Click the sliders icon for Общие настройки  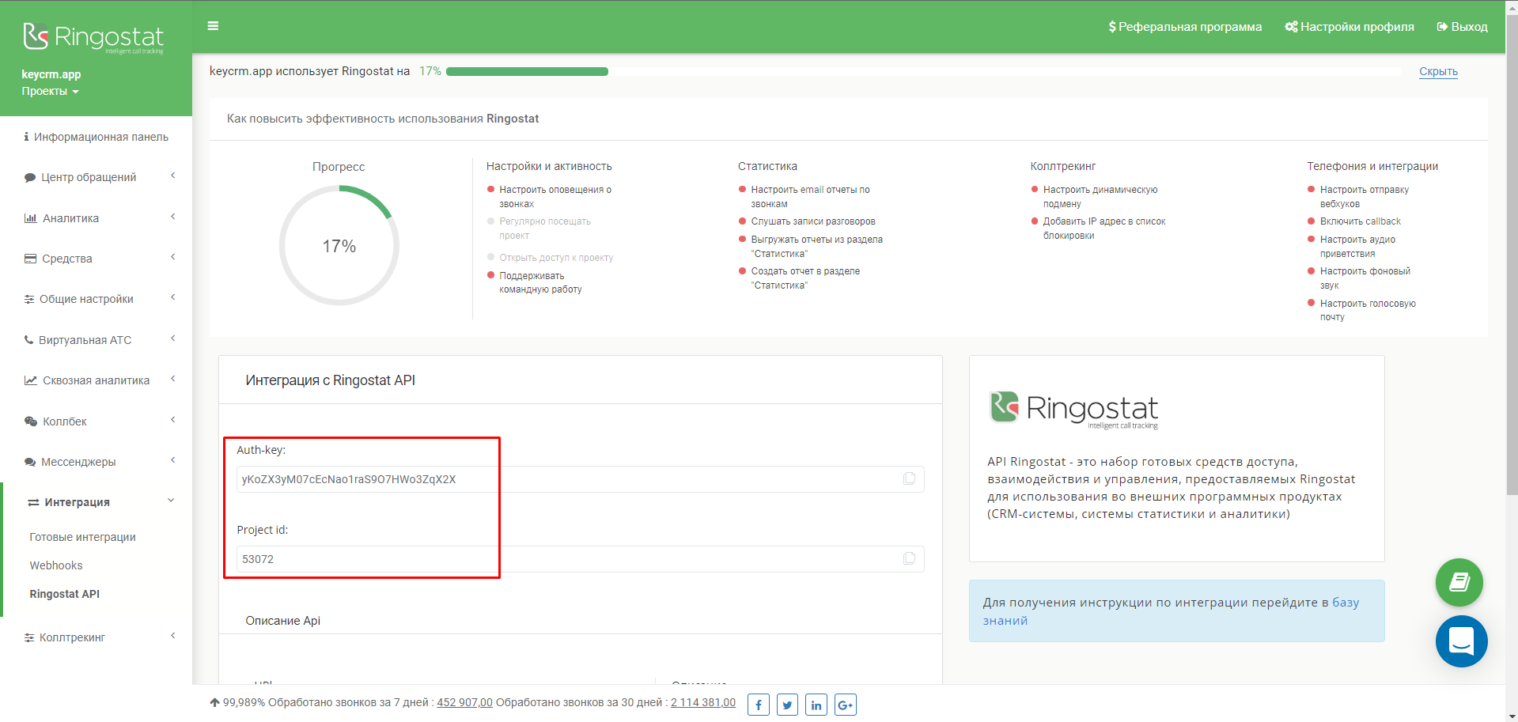[x=29, y=299]
